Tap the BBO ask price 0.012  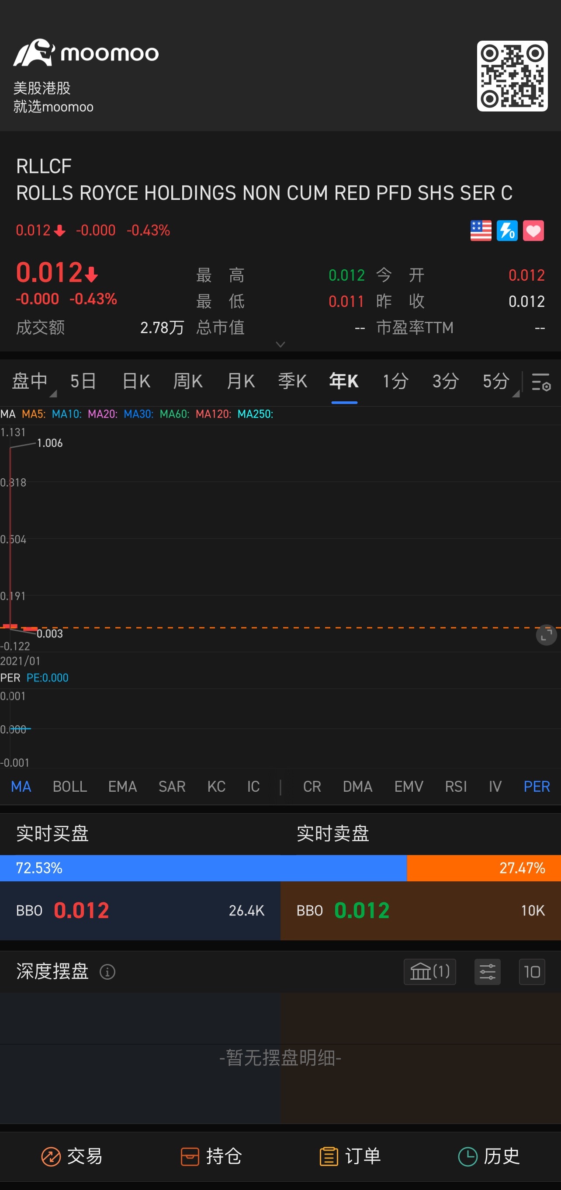(x=362, y=910)
